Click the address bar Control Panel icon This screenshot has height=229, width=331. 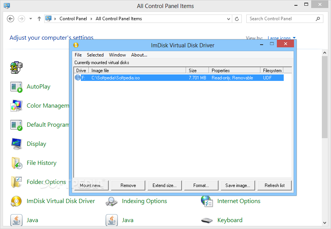tap(48, 18)
